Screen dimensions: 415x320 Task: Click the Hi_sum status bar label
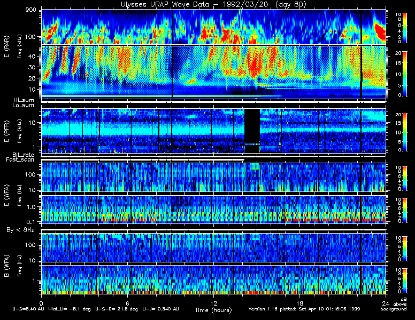click(24, 100)
